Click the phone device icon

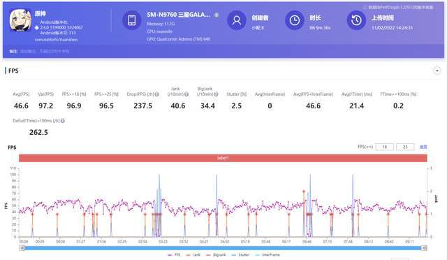coord(132,20)
